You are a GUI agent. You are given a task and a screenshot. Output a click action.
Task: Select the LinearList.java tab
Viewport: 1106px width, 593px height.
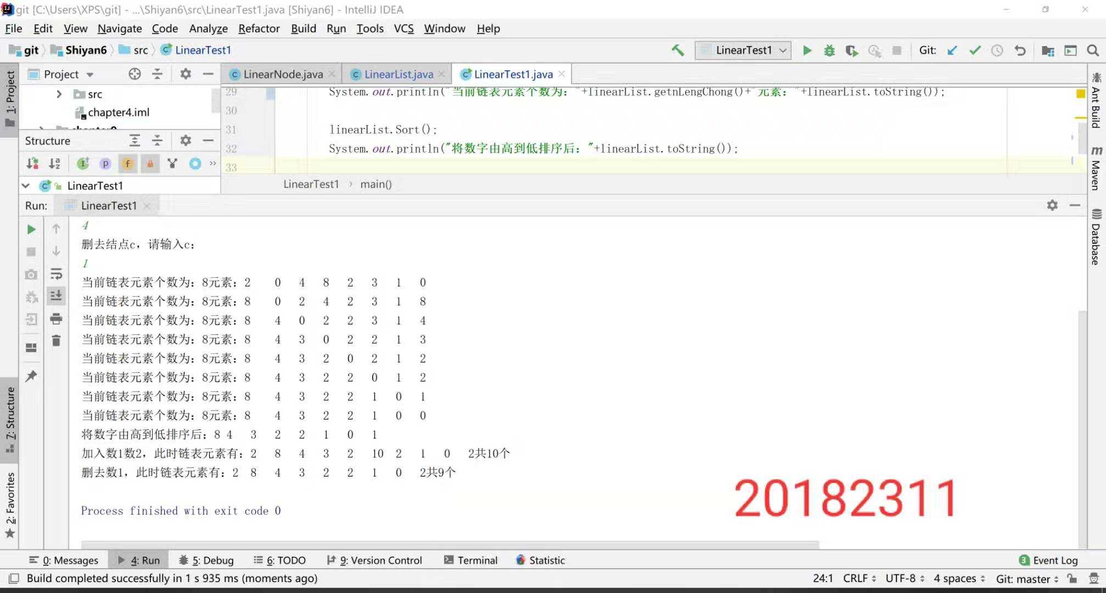tap(398, 73)
